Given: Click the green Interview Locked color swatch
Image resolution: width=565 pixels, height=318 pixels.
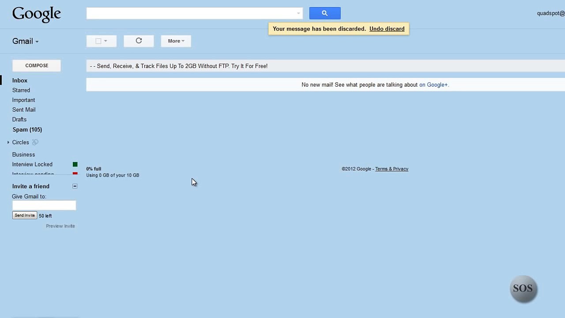Looking at the screenshot, I should [x=75, y=164].
